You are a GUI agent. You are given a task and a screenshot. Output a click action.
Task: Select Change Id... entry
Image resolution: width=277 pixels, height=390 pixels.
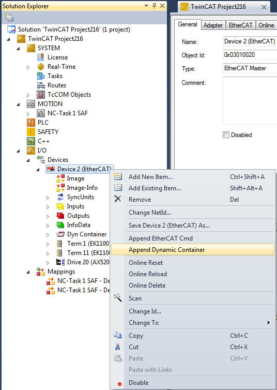click(193, 311)
